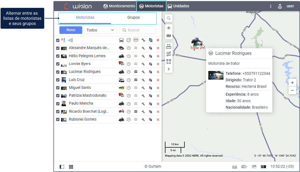Open visible layers eye icon on map
Screen dimensions: 300x172
click(168, 28)
